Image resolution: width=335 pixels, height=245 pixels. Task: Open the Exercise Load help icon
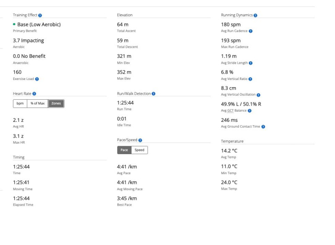pyautogui.click(x=37, y=79)
